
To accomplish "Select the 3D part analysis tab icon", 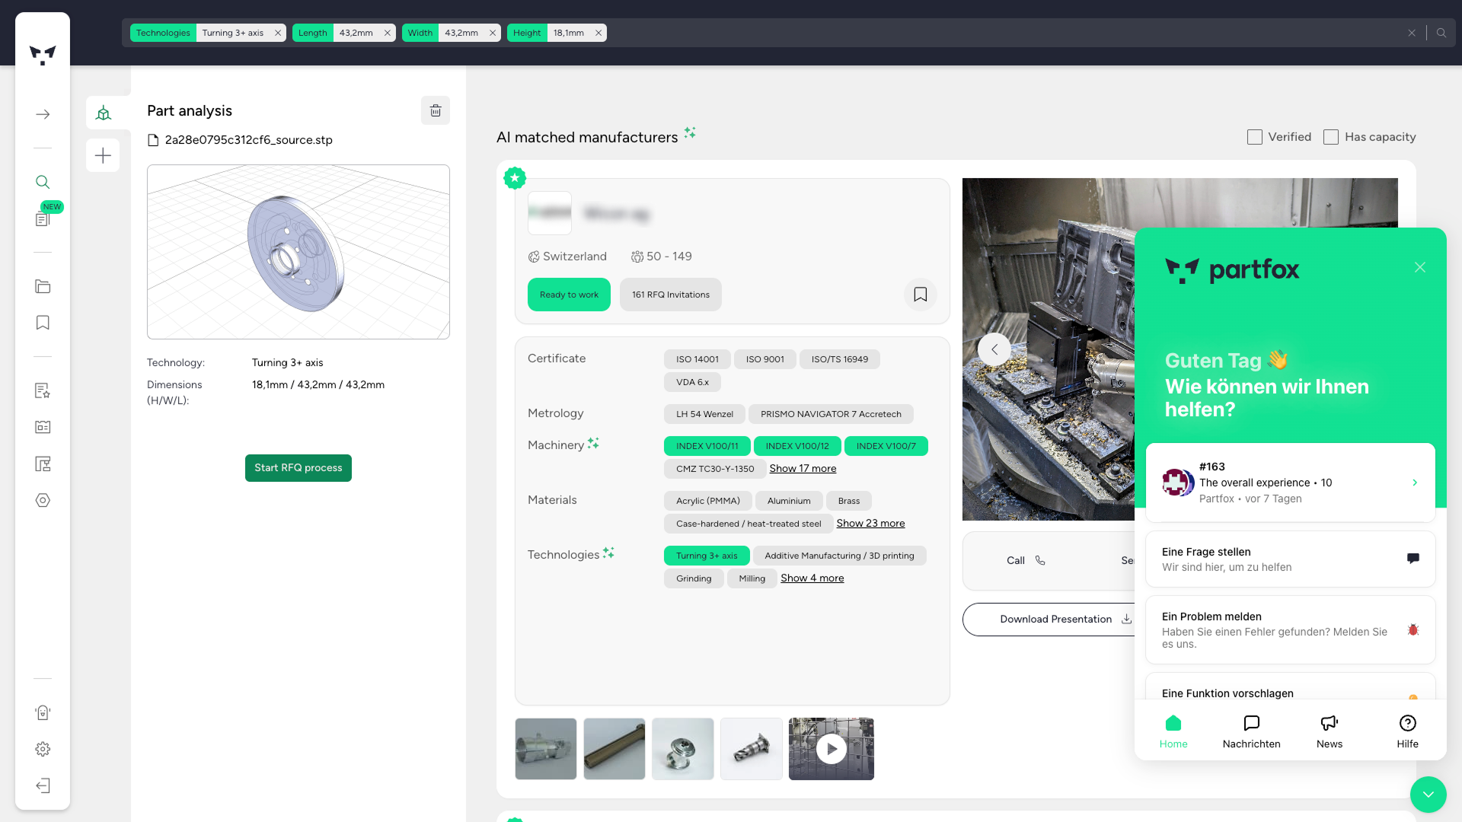I will (x=103, y=113).
